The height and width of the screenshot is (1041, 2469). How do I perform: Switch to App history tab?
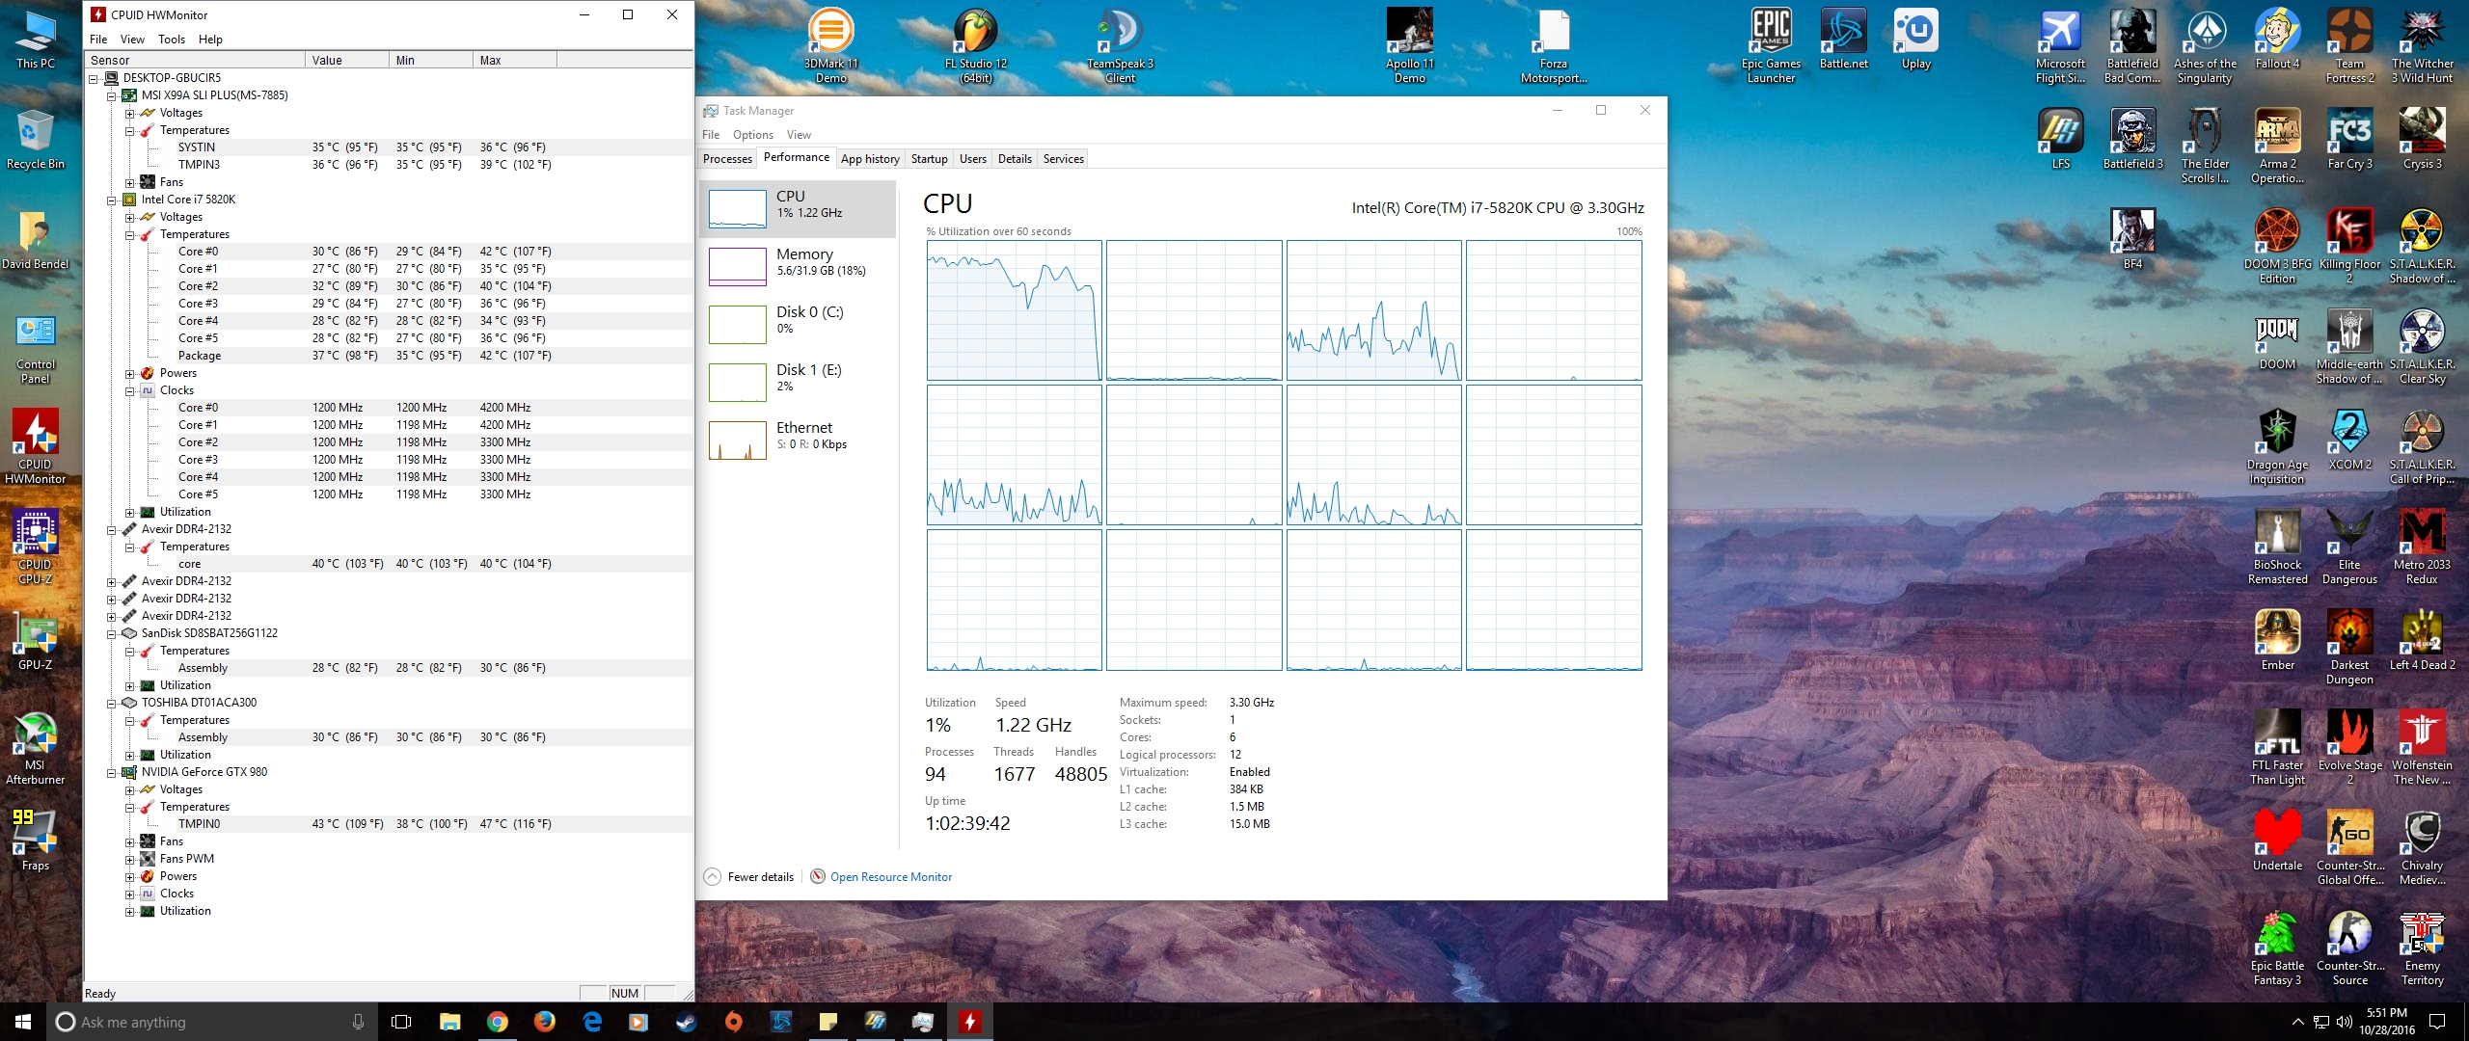tap(870, 159)
